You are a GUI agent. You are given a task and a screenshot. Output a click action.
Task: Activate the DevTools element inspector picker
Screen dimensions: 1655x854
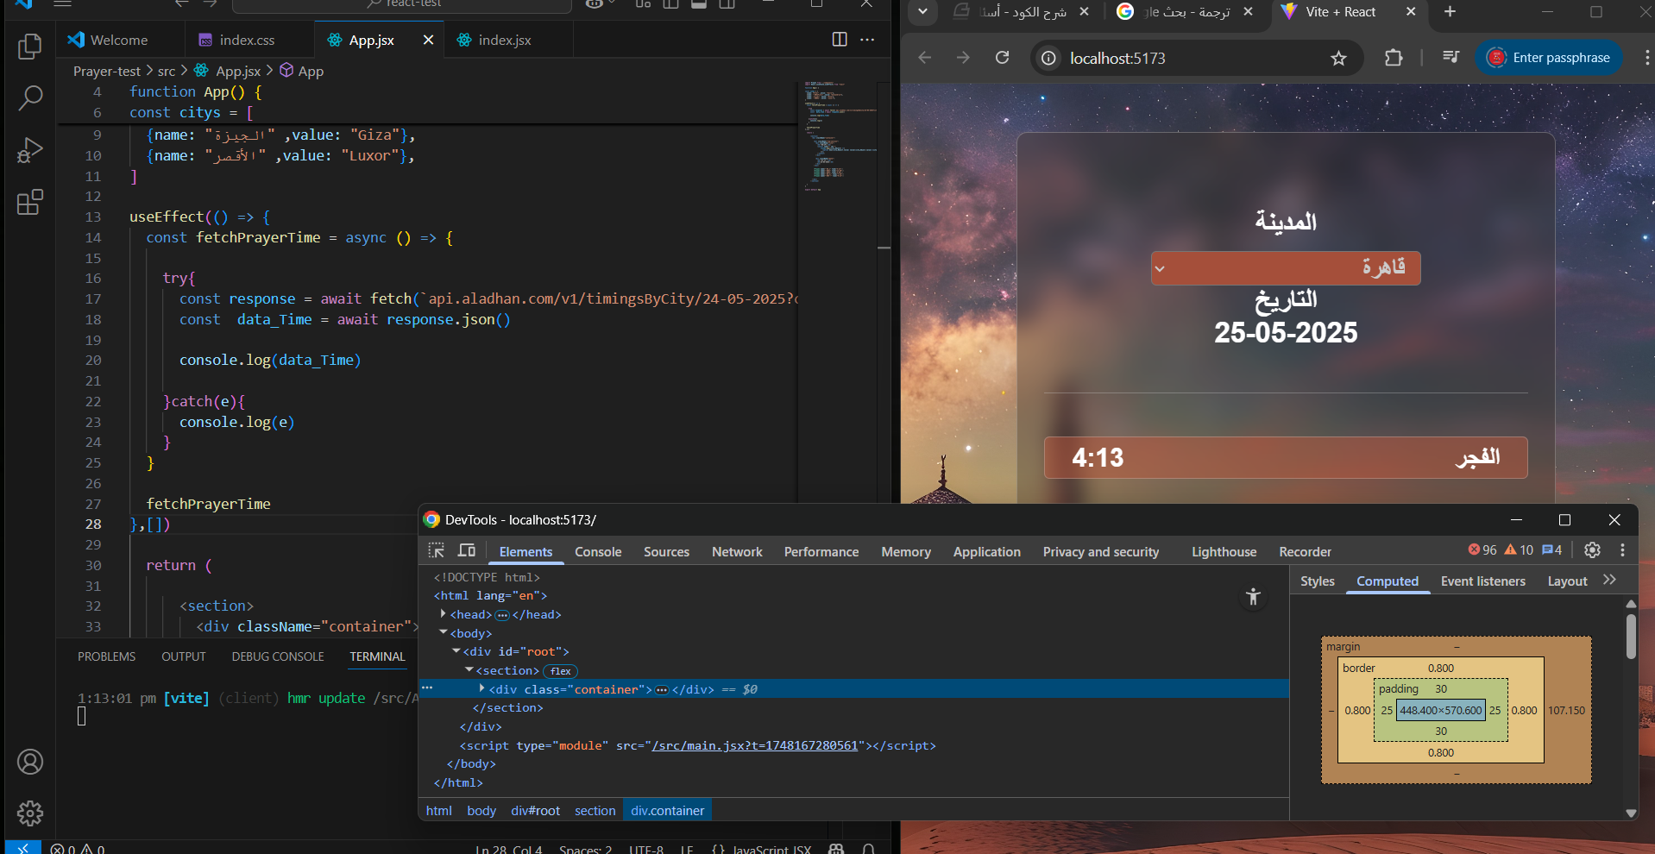point(437,551)
